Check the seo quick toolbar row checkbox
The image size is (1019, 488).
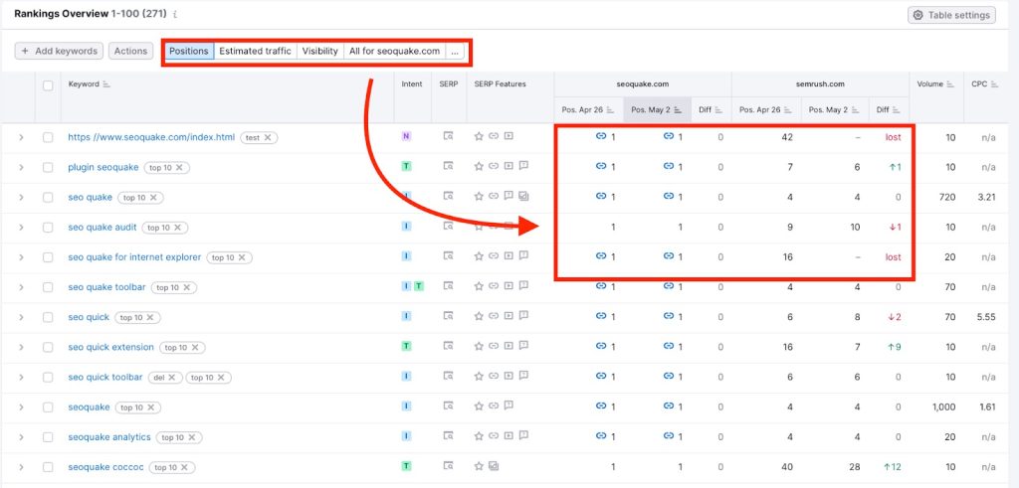48,377
